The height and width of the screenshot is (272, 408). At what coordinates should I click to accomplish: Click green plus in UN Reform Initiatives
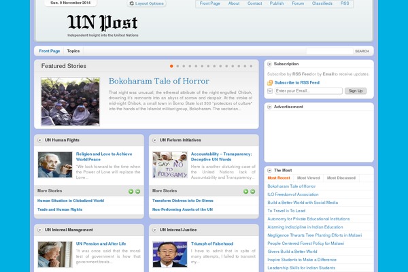point(245,192)
